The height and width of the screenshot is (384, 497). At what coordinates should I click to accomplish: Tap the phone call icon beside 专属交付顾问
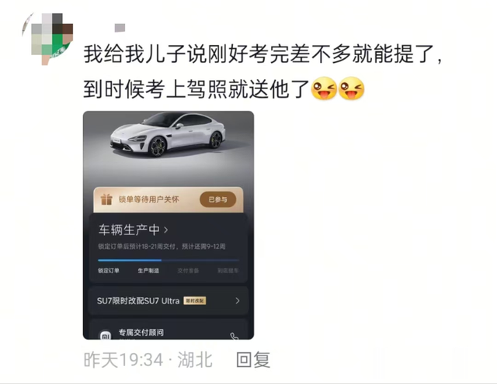click(x=235, y=336)
